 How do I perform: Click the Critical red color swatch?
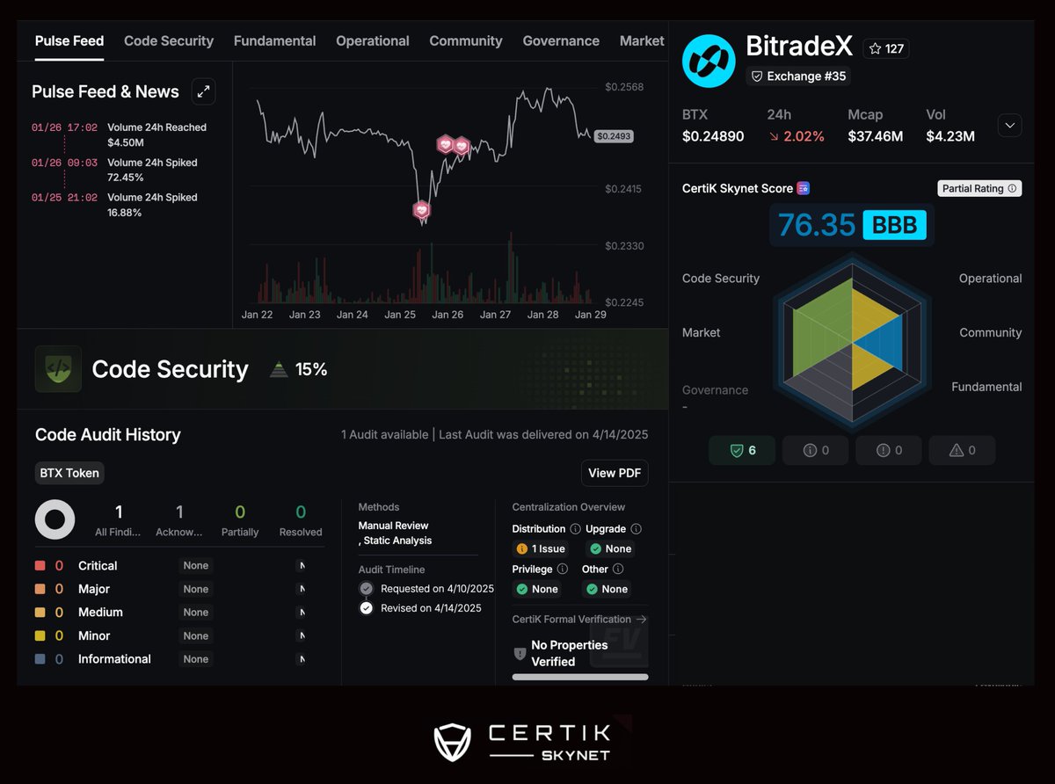pyautogui.click(x=40, y=566)
